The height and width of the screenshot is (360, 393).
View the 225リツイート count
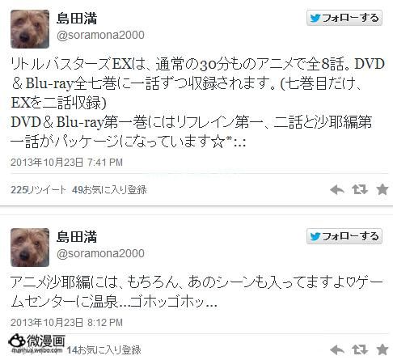tap(38, 190)
